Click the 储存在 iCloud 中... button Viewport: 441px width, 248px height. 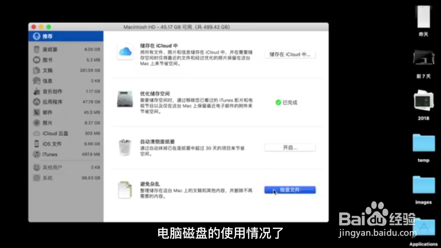[x=290, y=55]
